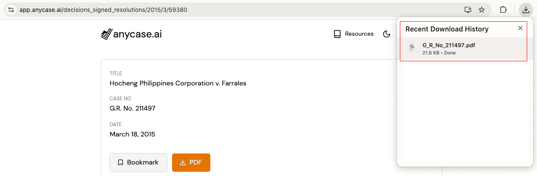The image size is (537, 176).
Task: Bookmark this tab with the star icon
Action: coord(482,9)
